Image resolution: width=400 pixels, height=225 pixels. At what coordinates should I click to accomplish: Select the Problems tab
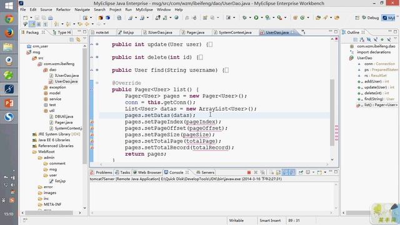coord(101,172)
